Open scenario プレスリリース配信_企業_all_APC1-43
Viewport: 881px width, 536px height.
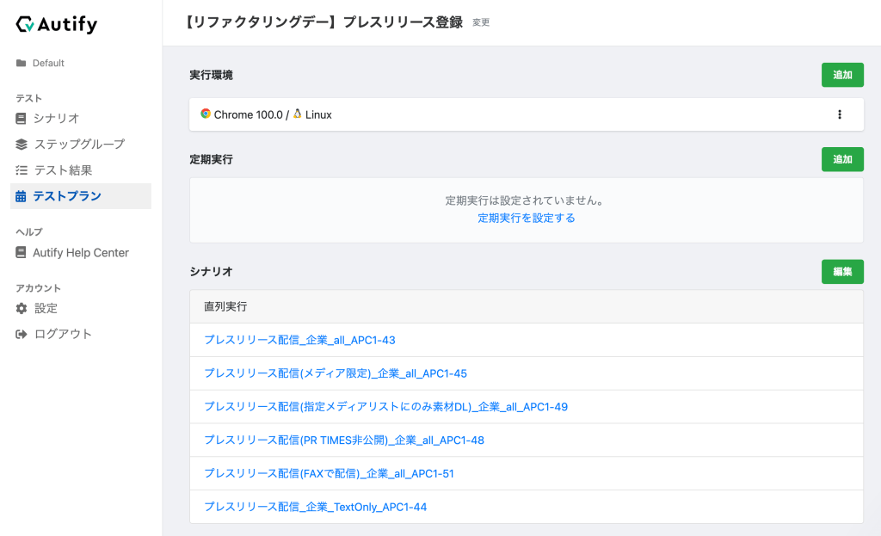299,340
